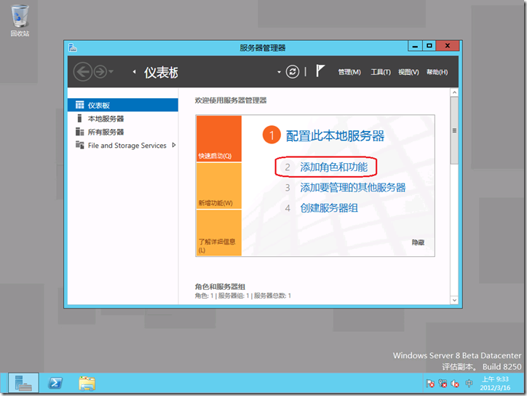Click the volume speaker tray icon
This screenshot has height=396, width=527.
coord(455,383)
